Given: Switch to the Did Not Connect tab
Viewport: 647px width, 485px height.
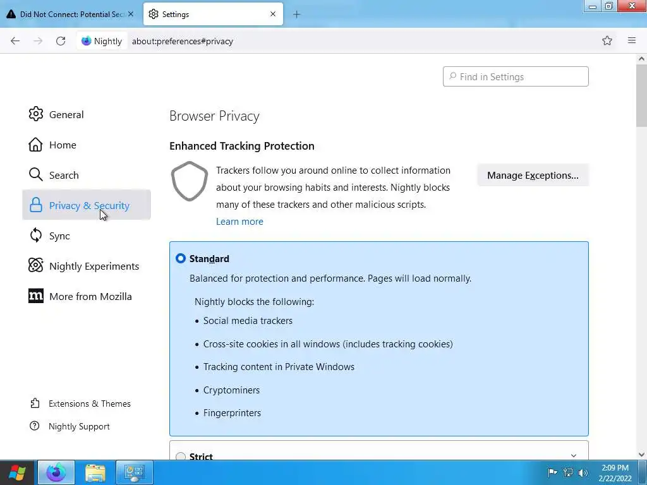Looking at the screenshot, I should pyautogui.click(x=71, y=14).
